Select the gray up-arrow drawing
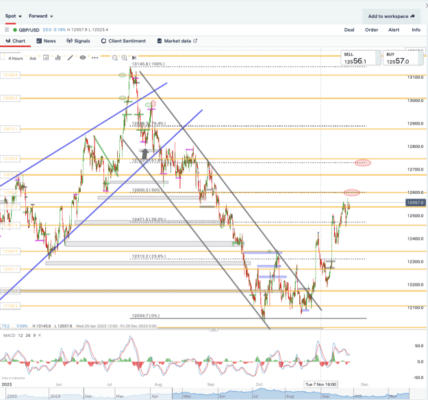Image resolution: width=428 pixels, height=400 pixels. click(x=145, y=153)
